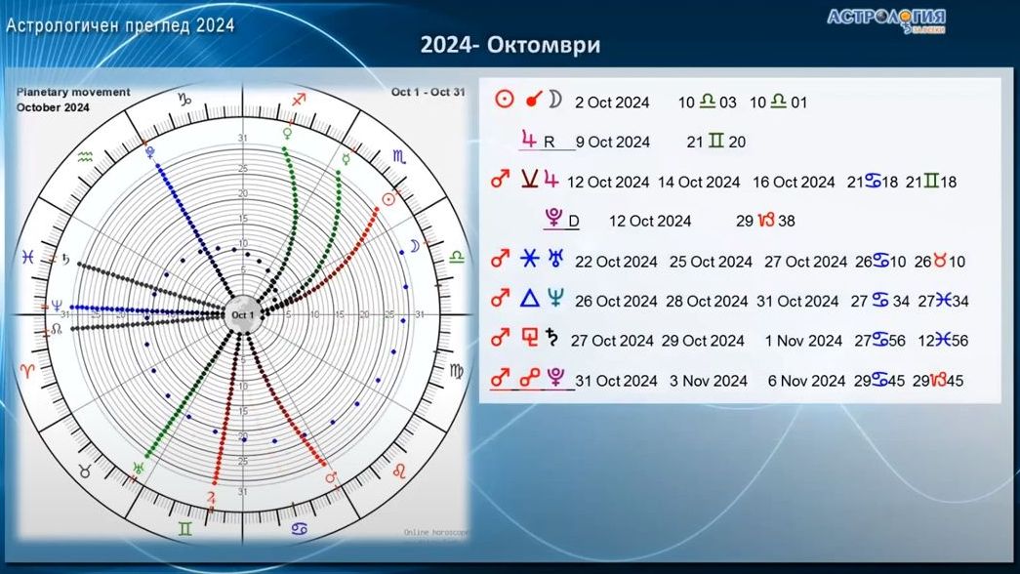Viewport: 1020px width, 574px height.
Task: Click the semi-sextile symbol in Mars–Jupiter row
Action: click(529, 180)
